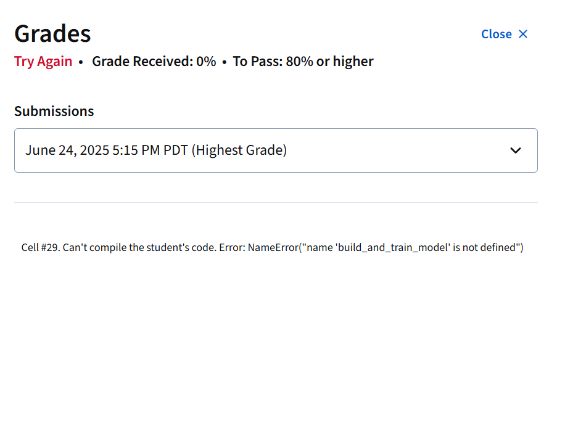This screenshot has width=565, height=444.
Task: Click the June 24, 2025 date text
Action: point(67,150)
